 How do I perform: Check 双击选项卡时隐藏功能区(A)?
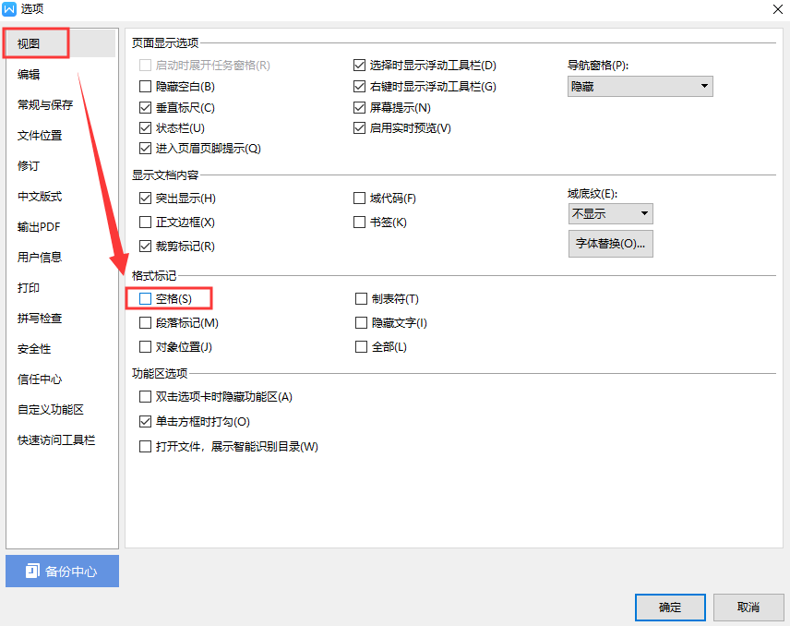145,397
